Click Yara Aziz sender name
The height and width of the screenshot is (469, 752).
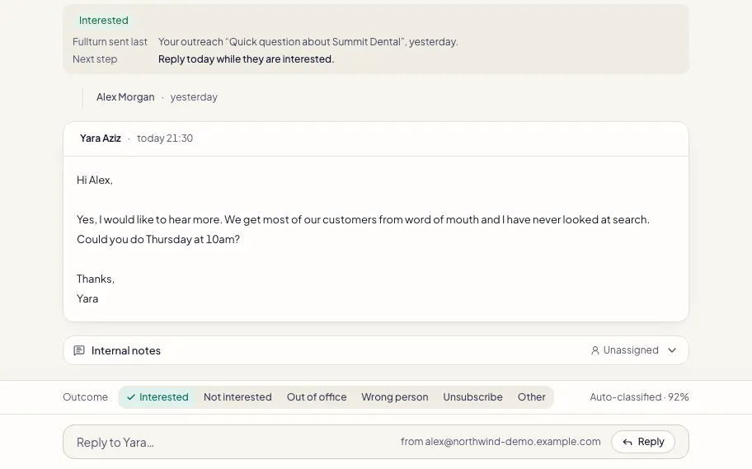pos(101,138)
